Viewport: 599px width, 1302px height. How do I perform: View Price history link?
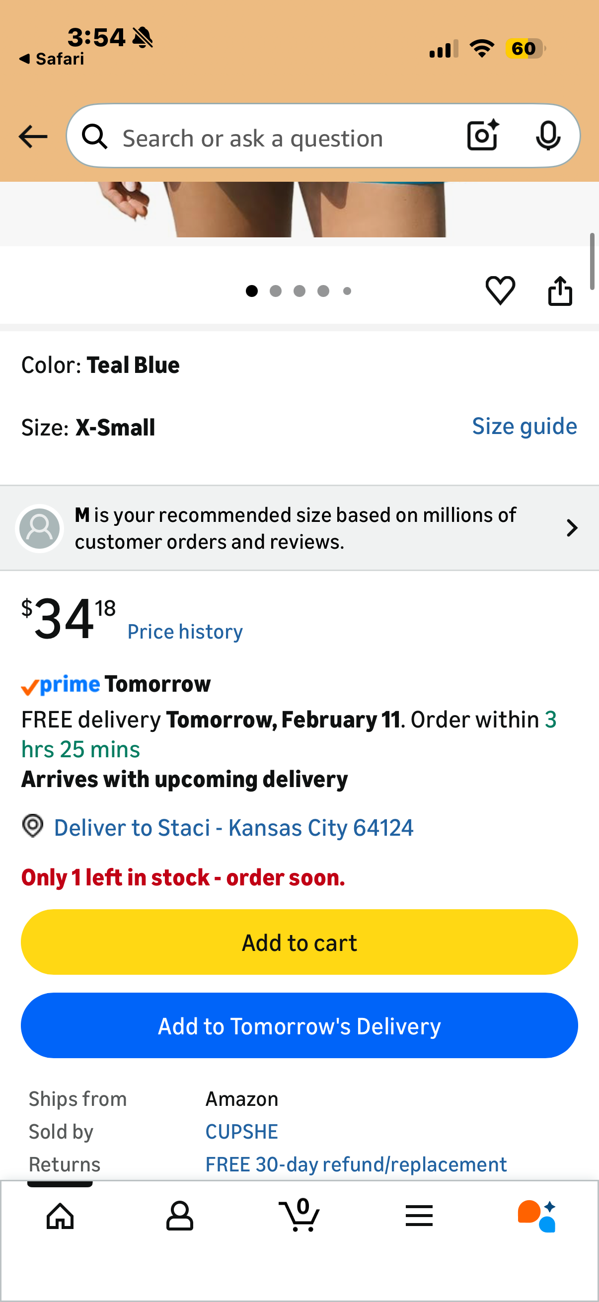tap(185, 632)
